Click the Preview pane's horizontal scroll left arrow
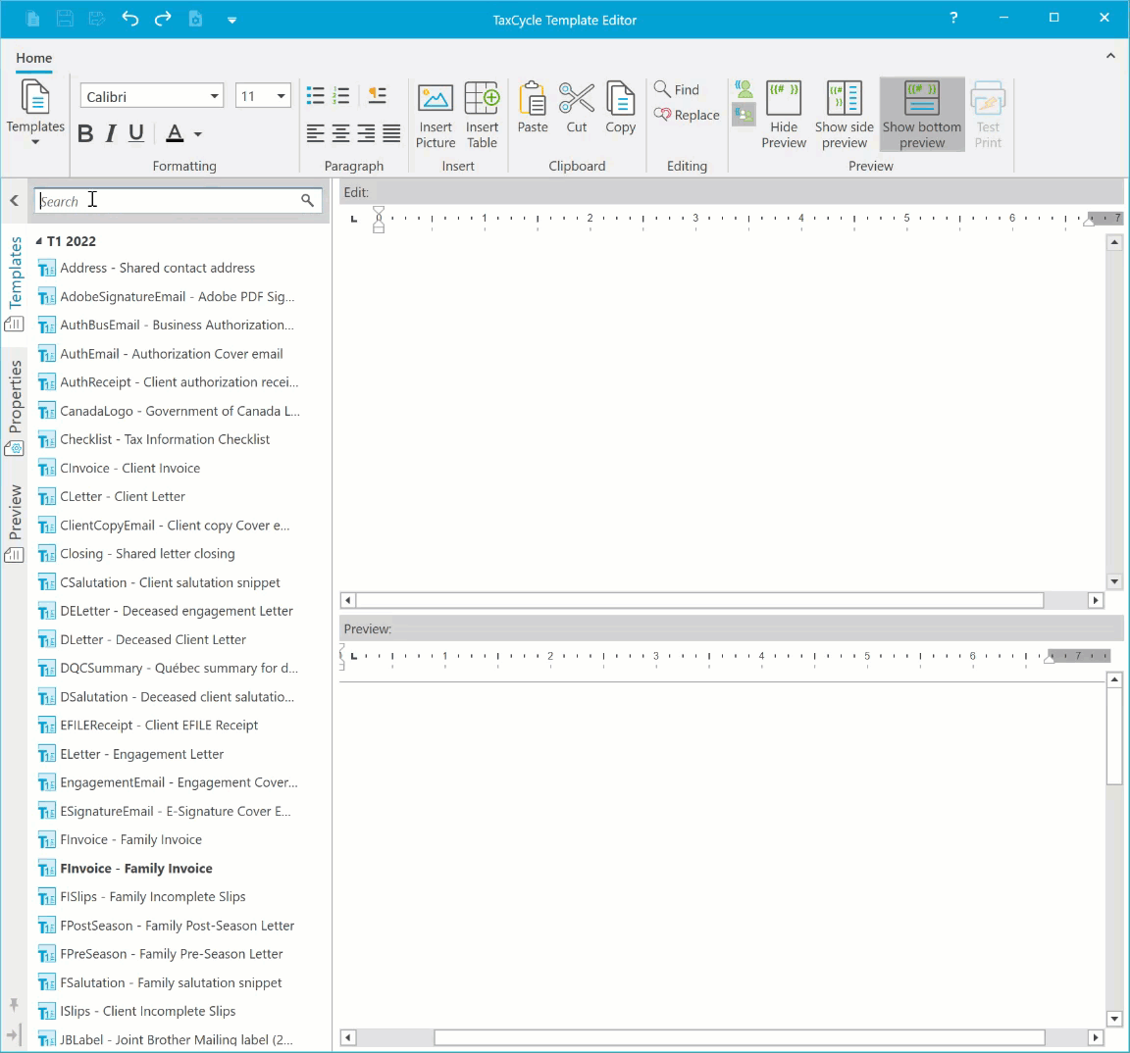 [348, 1037]
